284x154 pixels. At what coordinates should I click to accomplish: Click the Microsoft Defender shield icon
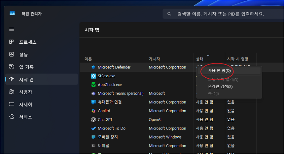click(x=93, y=67)
